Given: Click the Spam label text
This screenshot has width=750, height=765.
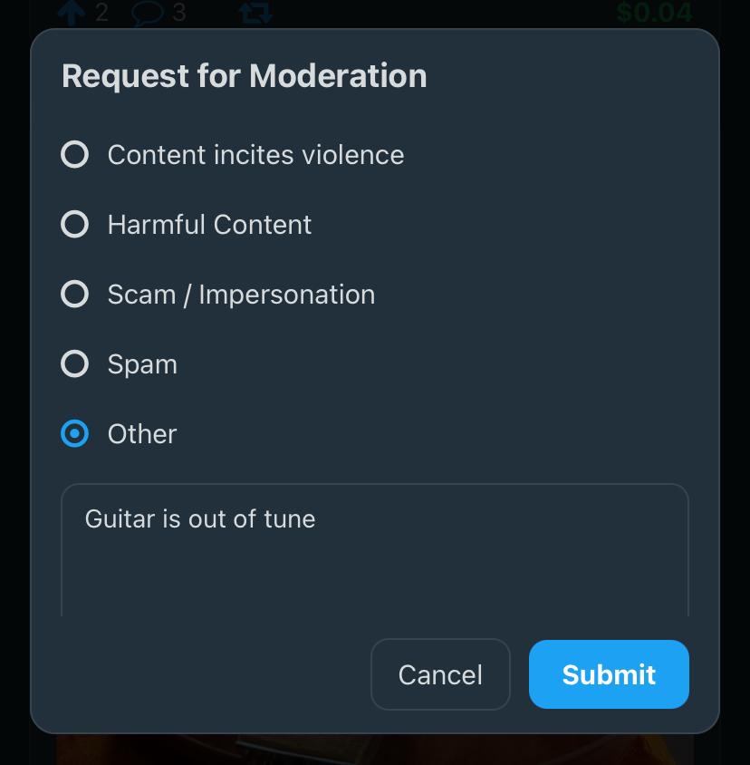Looking at the screenshot, I should pos(142,365).
